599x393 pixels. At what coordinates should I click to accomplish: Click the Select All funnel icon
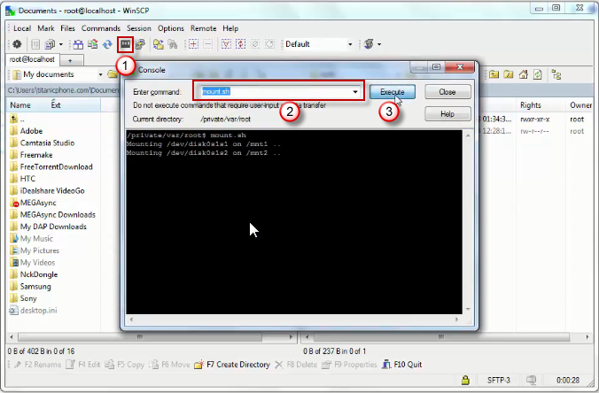click(226, 44)
